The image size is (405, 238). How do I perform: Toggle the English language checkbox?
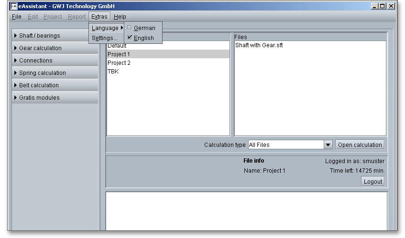pyautogui.click(x=130, y=38)
